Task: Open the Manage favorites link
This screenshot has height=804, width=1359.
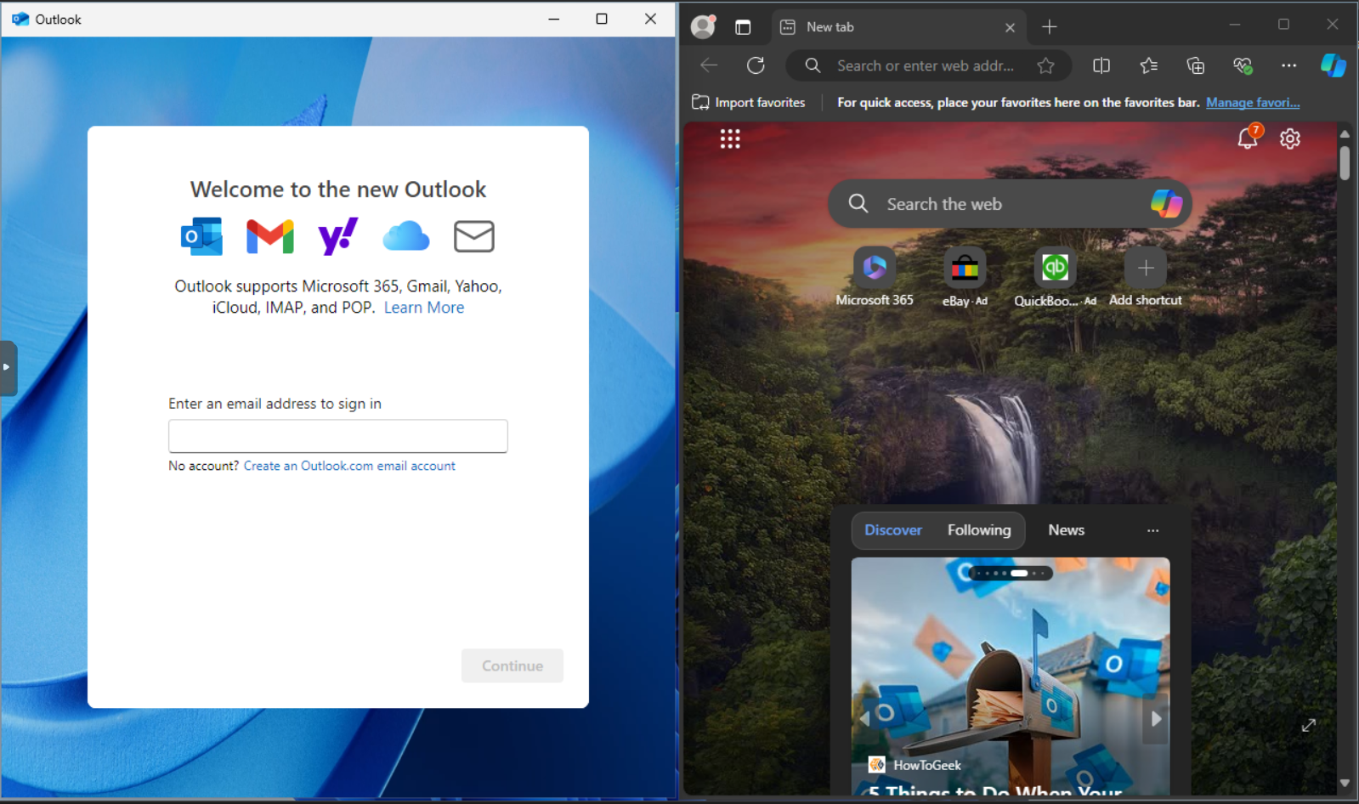Action: pyautogui.click(x=1253, y=102)
